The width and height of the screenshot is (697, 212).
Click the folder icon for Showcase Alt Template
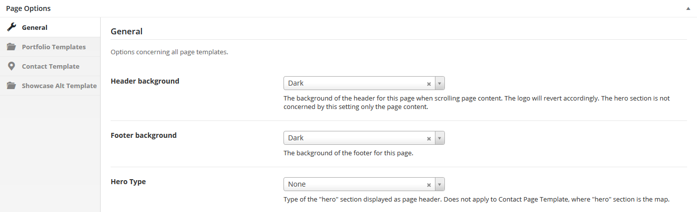[11, 86]
